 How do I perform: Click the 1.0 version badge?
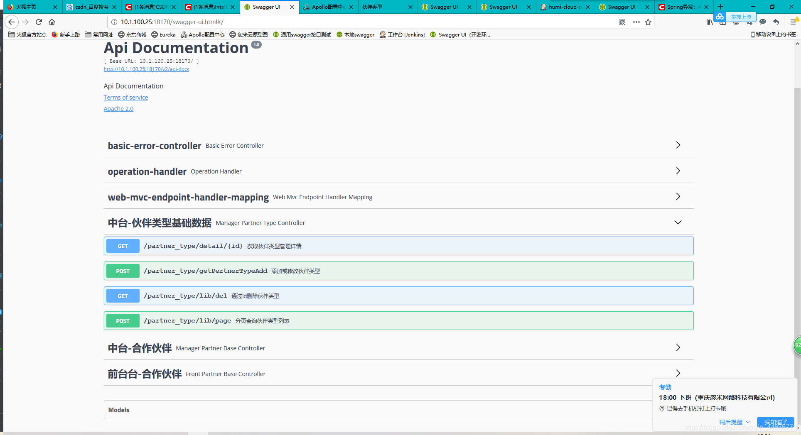pos(256,44)
